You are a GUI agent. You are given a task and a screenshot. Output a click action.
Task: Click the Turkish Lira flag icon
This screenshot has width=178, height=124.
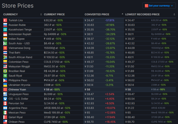[x=5, y=20]
